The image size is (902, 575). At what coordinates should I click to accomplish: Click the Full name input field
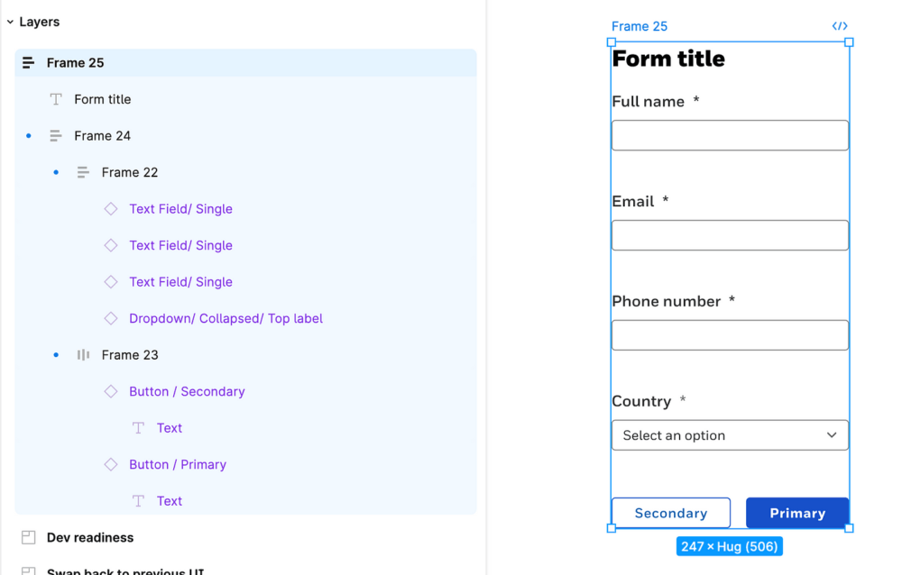[x=730, y=135]
